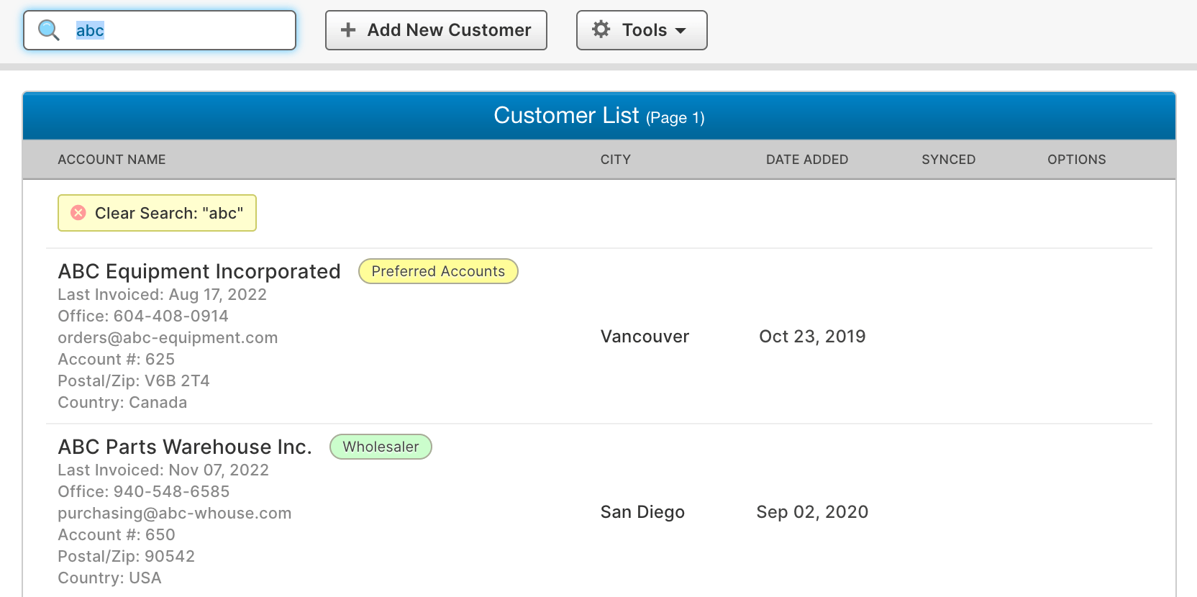Click the red X clear search icon
This screenshot has width=1197, height=597.
coord(78,213)
